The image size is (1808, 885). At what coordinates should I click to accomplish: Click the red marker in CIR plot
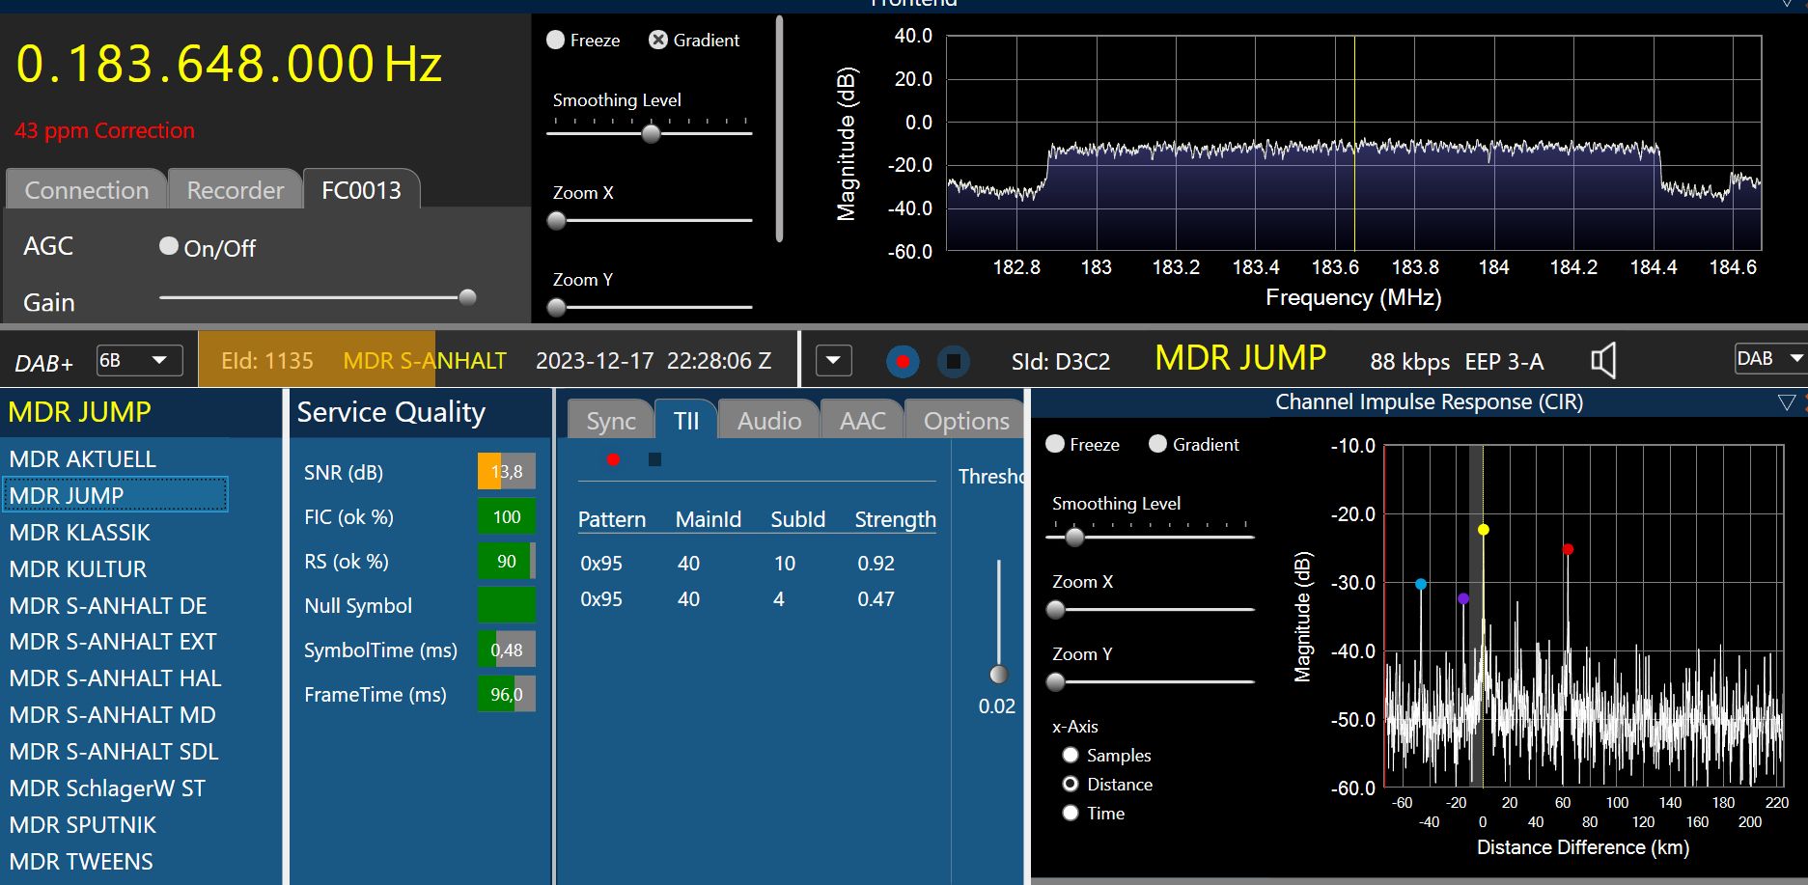(x=1568, y=549)
